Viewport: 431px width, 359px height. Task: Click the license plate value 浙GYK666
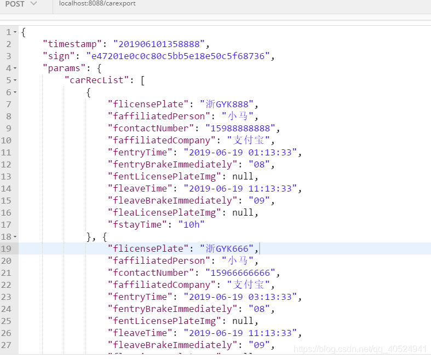click(227, 249)
